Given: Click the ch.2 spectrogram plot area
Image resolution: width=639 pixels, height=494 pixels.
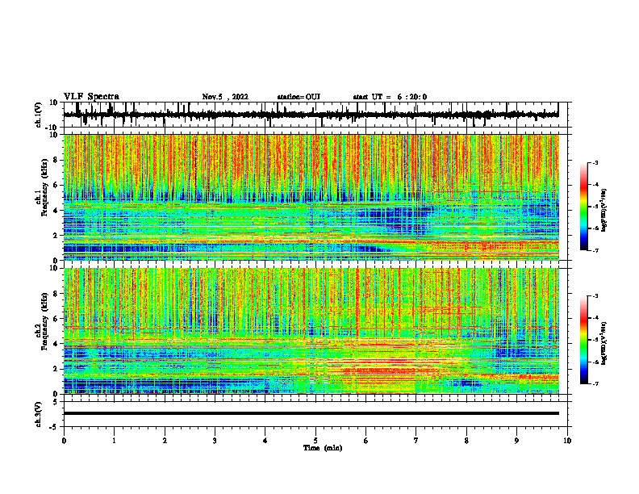Looking at the screenshot, I should 311,331.
